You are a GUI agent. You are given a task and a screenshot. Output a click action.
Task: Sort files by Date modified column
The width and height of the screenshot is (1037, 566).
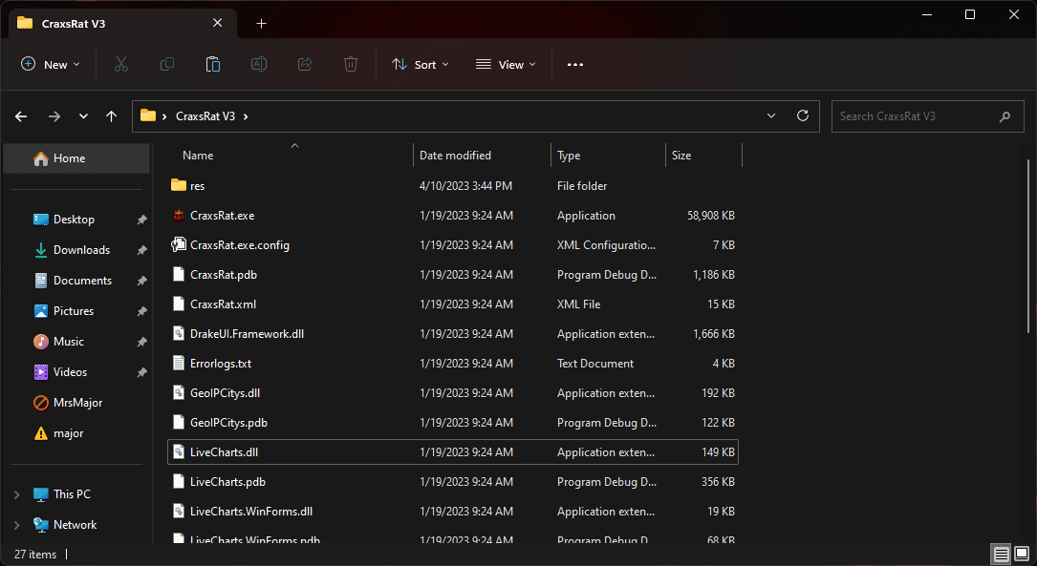[x=455, y=156]
